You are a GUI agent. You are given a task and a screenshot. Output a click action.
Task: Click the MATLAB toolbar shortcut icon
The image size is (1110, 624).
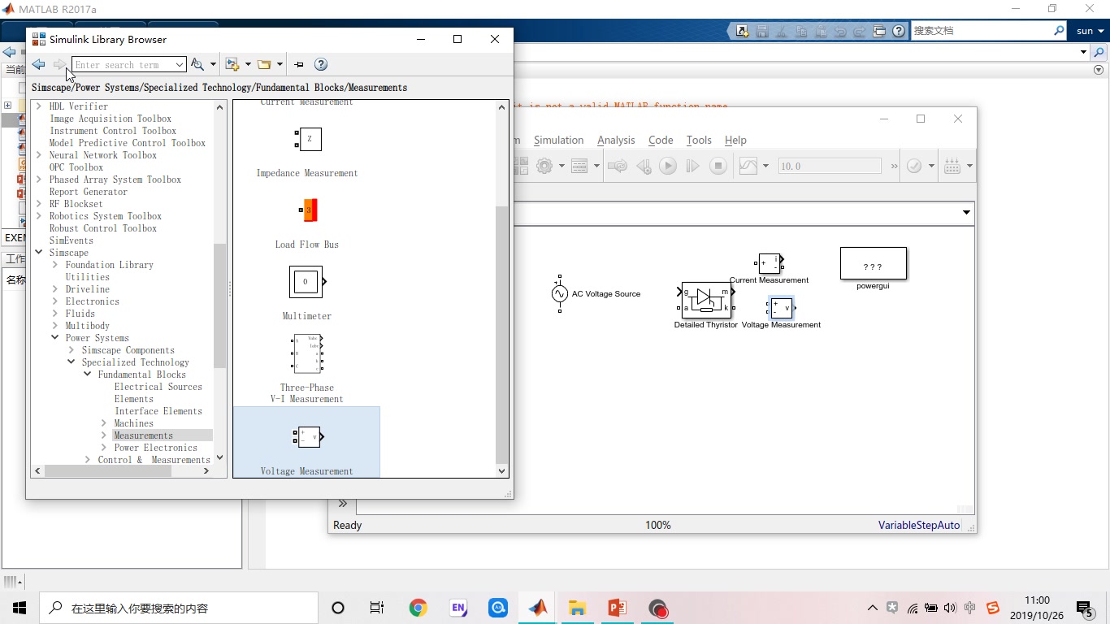coord(743,31)
